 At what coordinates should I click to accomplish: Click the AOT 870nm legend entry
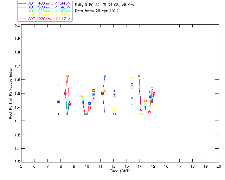44,15
